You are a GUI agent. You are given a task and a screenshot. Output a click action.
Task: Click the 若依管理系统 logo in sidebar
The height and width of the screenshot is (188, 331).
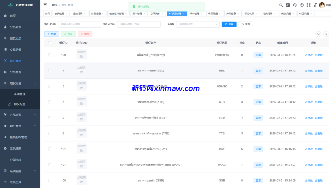click(20, 5)
